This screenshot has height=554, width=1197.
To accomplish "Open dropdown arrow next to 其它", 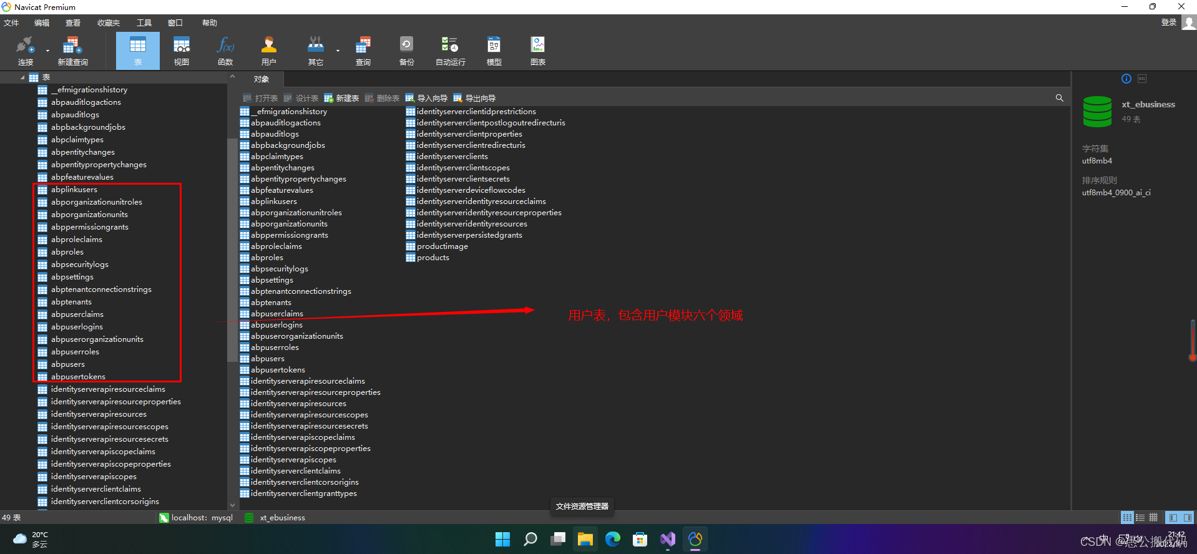I will (338, 51).
